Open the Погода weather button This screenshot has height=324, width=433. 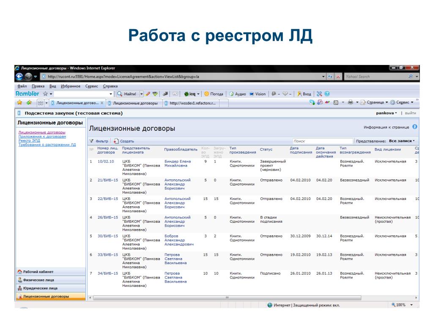pos(214,94)
